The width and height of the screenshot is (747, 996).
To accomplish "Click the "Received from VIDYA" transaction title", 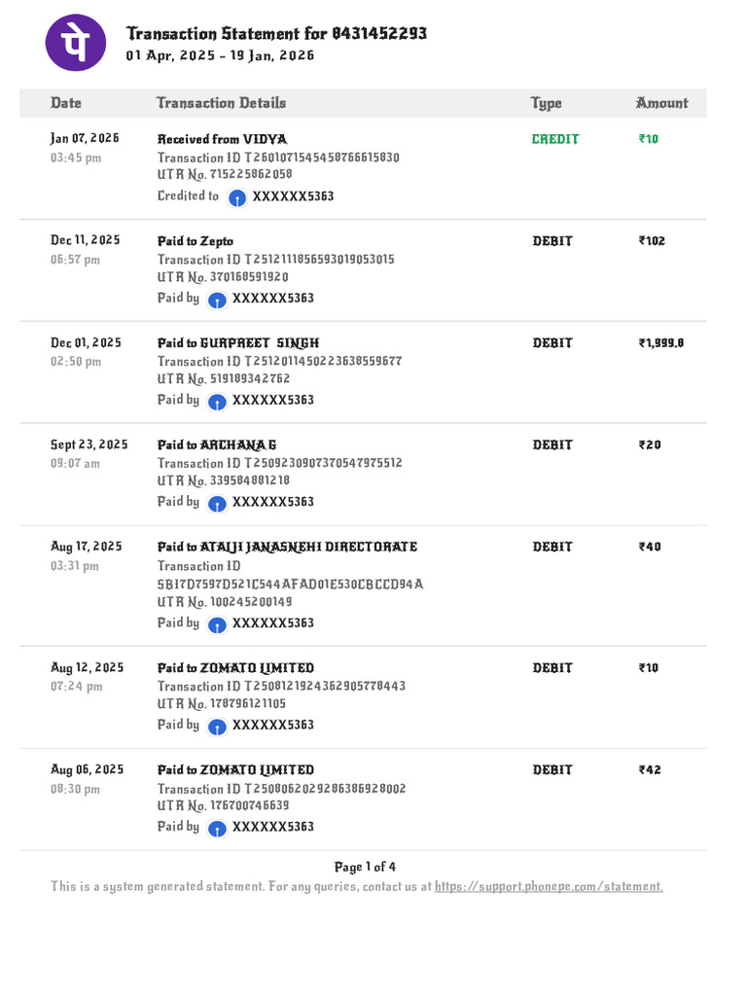I will tap(222, 139).
